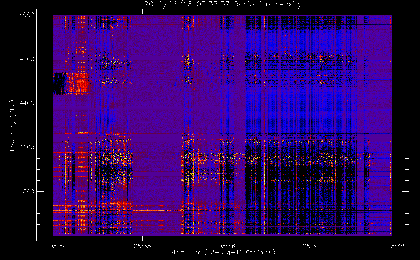Click the bright red burst near 4300 MHz
Image resolution: width=420 pixels, height=260 pixels.
[x=79, y=84]
